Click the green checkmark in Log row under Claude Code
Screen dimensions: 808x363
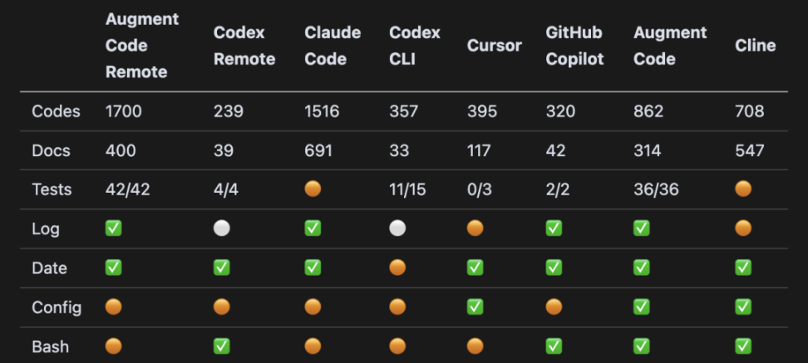tap(313, 228)
